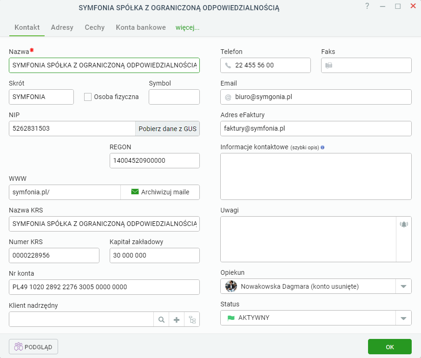Click the Telefon field 22 455 56 00
The width and height of the screenshot is (421, 358).
point(265,65)
